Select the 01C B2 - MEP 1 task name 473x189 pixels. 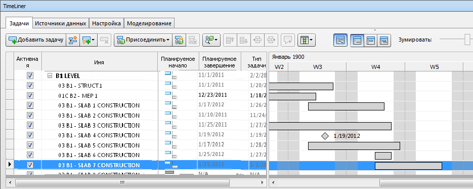point(78,96)
